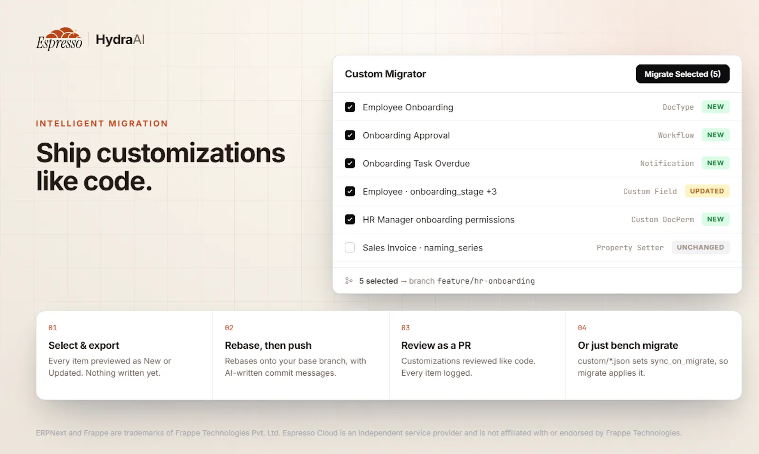Click the 01 step number
Viewport: 759px width, 454px height.
coord(53,328)
